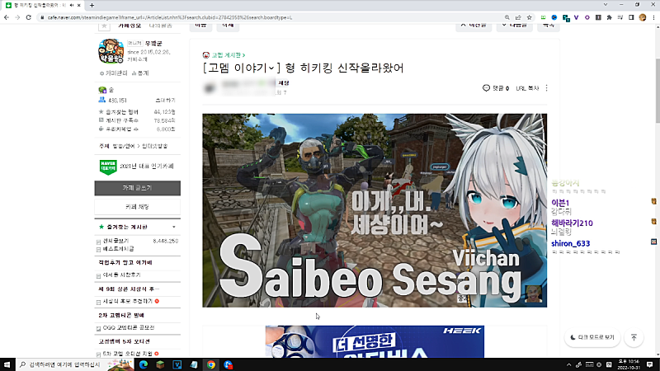Open the green browser extension icon
The height and width of the screenshot is (371, 660).
tap(543, 17)
